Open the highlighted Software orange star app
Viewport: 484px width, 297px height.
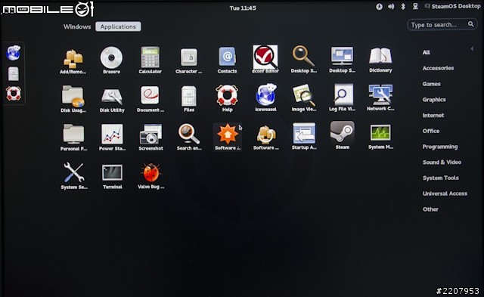228,137
